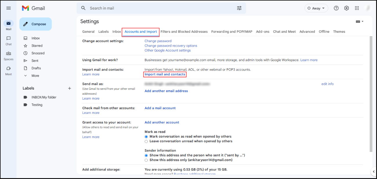Select Leave conversation unread option
This screenshot has width=377, height=179.
click(146, 141)
